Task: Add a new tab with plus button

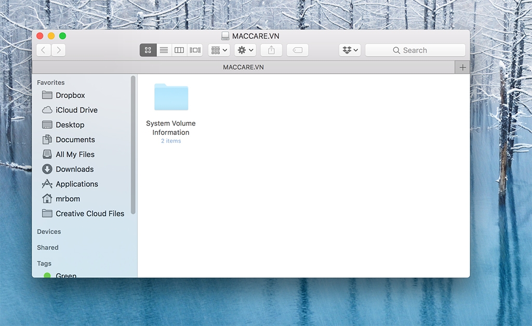Action: (x=462, y=67)
